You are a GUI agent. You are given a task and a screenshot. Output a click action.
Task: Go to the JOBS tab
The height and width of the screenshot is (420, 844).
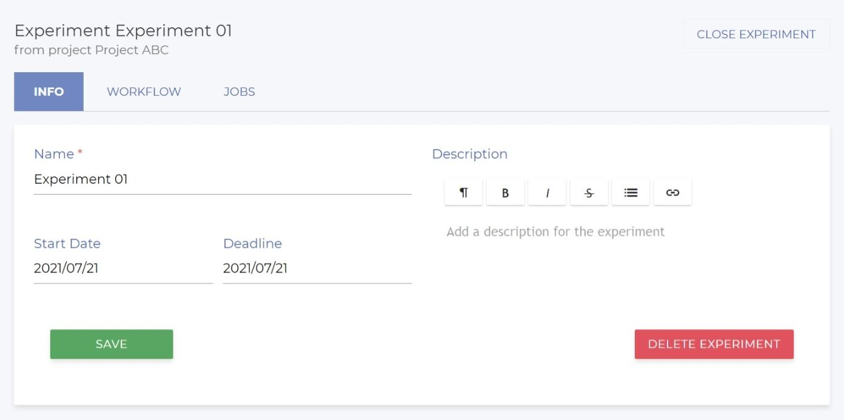(x=239, y=92)
